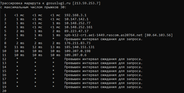
Task: Click the target IP 213.59.253.7
Action: click(86, 3)
